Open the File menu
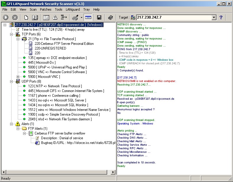 click(x=5, y=9)
